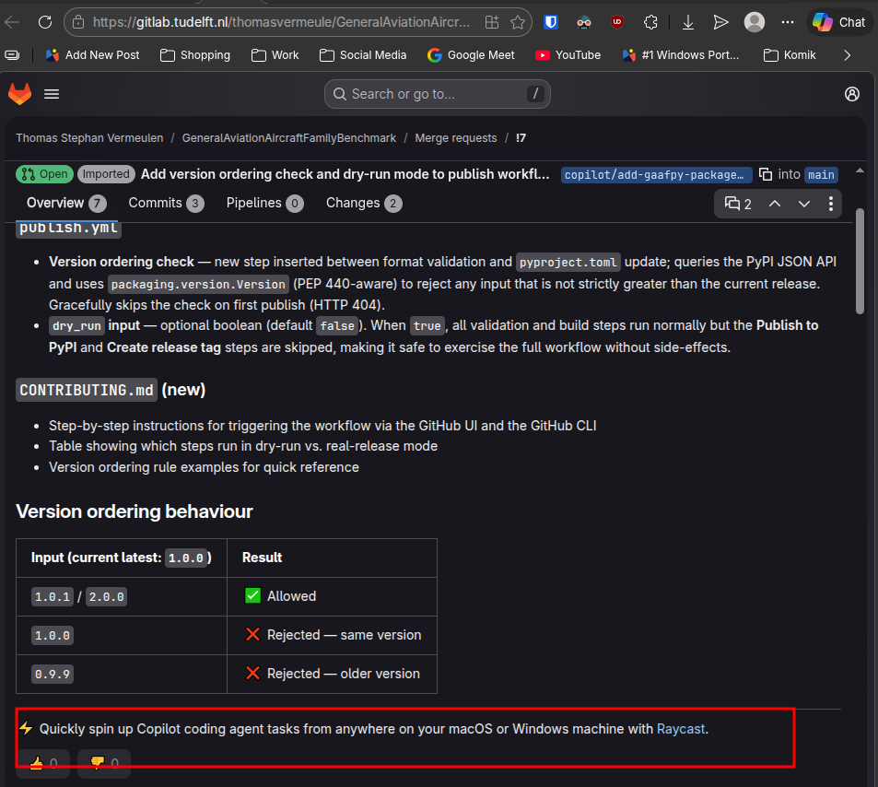
Task: Jump to the next unresolved thread
Action: pyautogui.click(x=804, y=204)
